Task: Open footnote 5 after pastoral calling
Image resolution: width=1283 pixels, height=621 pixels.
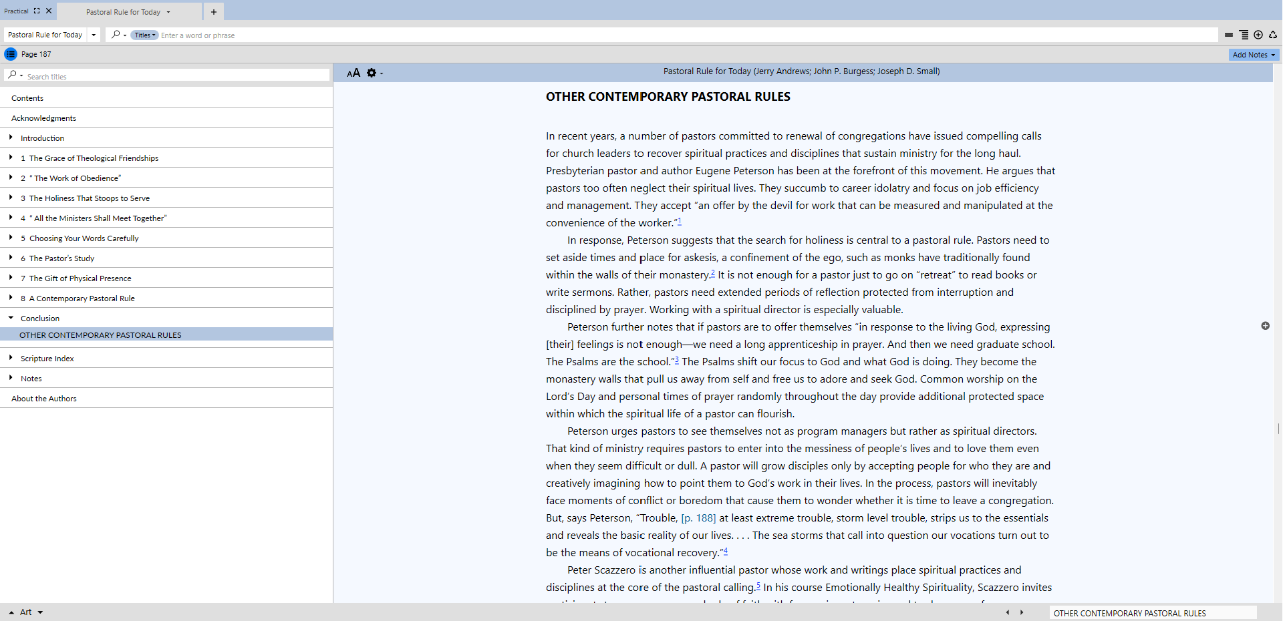Action: 758,586
